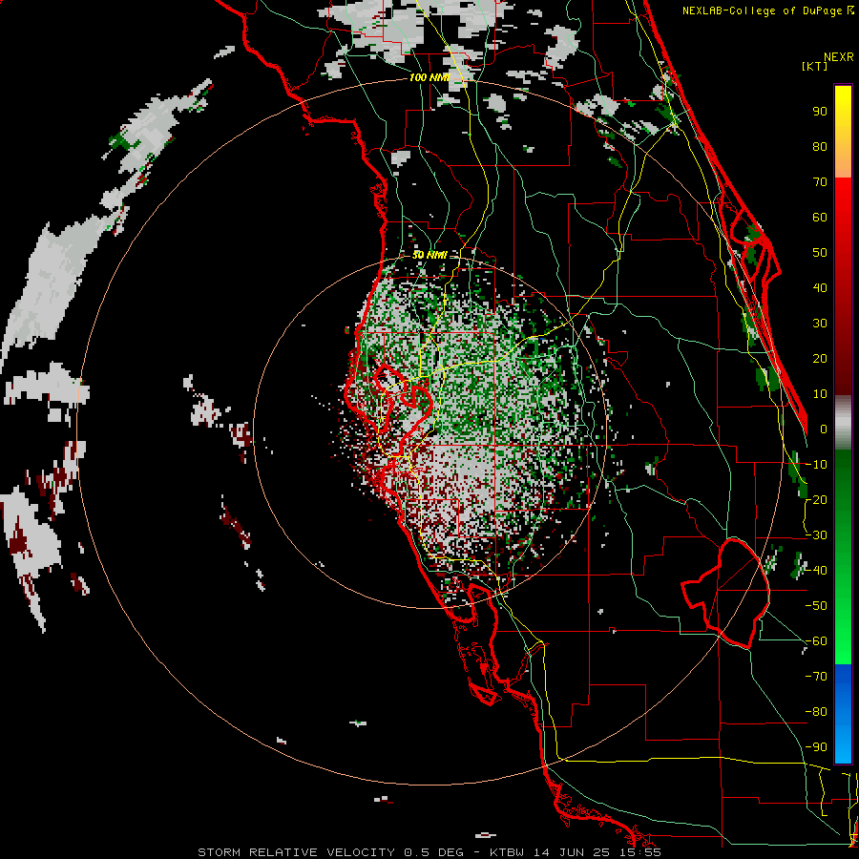Click the STORM RELATIVE VELOCITY caption text
This screenshot has width=859, height=859.
pyautogui.click(x=296, y=852)
